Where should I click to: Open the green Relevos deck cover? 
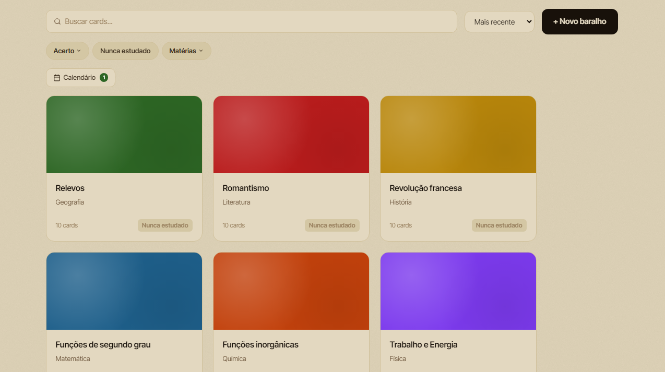[124, 135]
